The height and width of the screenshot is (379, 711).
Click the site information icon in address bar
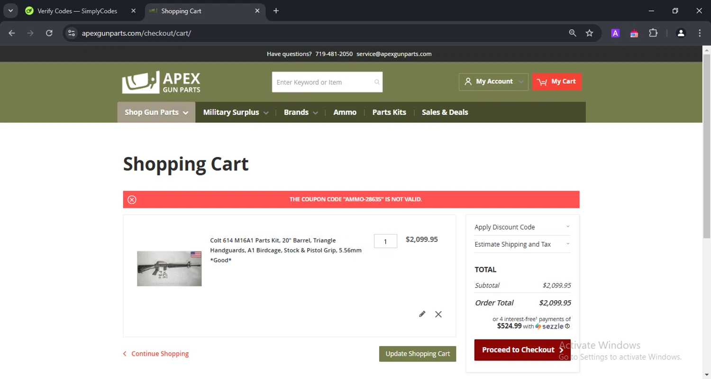72,33
